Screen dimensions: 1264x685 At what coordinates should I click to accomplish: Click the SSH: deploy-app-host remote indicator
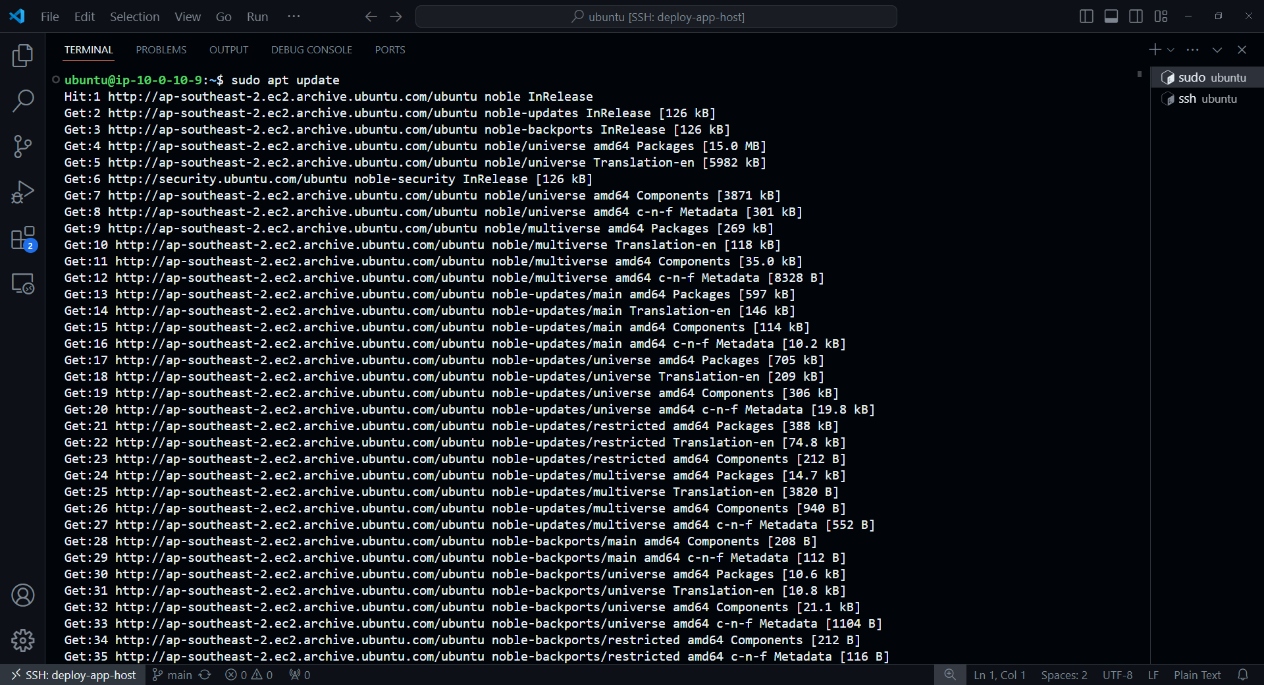[x=72, y=675]
